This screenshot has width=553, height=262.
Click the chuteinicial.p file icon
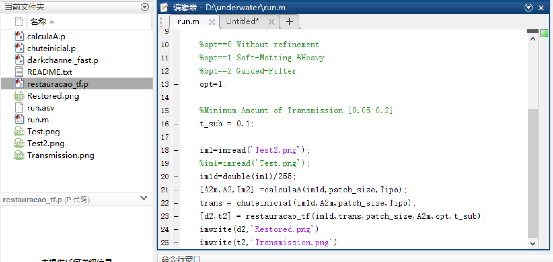(19, 48)
